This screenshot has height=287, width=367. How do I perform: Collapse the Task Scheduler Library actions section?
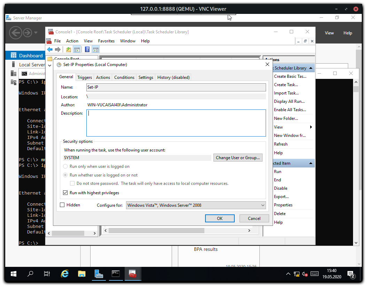point(311,68)
